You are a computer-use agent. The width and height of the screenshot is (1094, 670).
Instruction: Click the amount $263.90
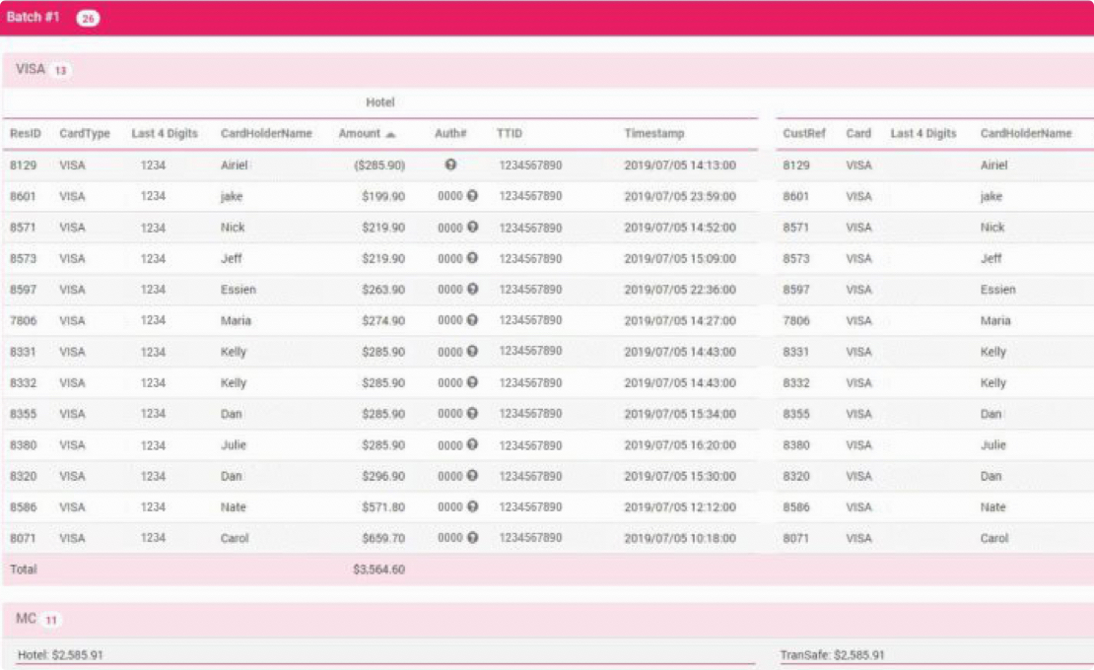(383, 290)
